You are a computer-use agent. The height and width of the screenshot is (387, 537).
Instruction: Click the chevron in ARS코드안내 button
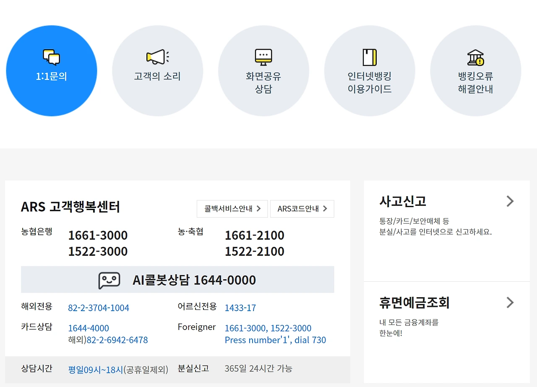point(325,209)
